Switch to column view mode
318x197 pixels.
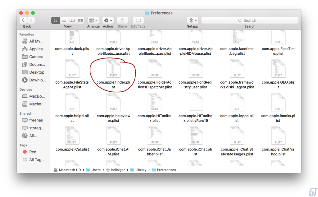[72, 20]
